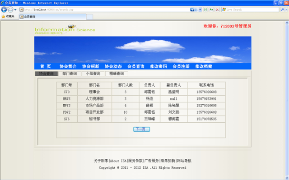
Task: Click department code MP73 cell
Action: coord(67,106)
